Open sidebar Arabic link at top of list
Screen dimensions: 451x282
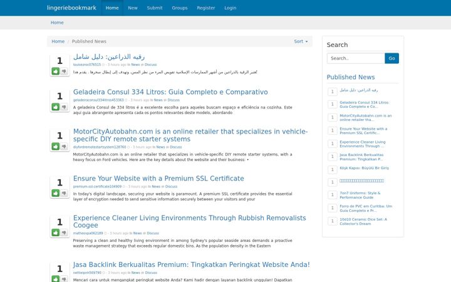pyautogui.click(x=359, y=90)
